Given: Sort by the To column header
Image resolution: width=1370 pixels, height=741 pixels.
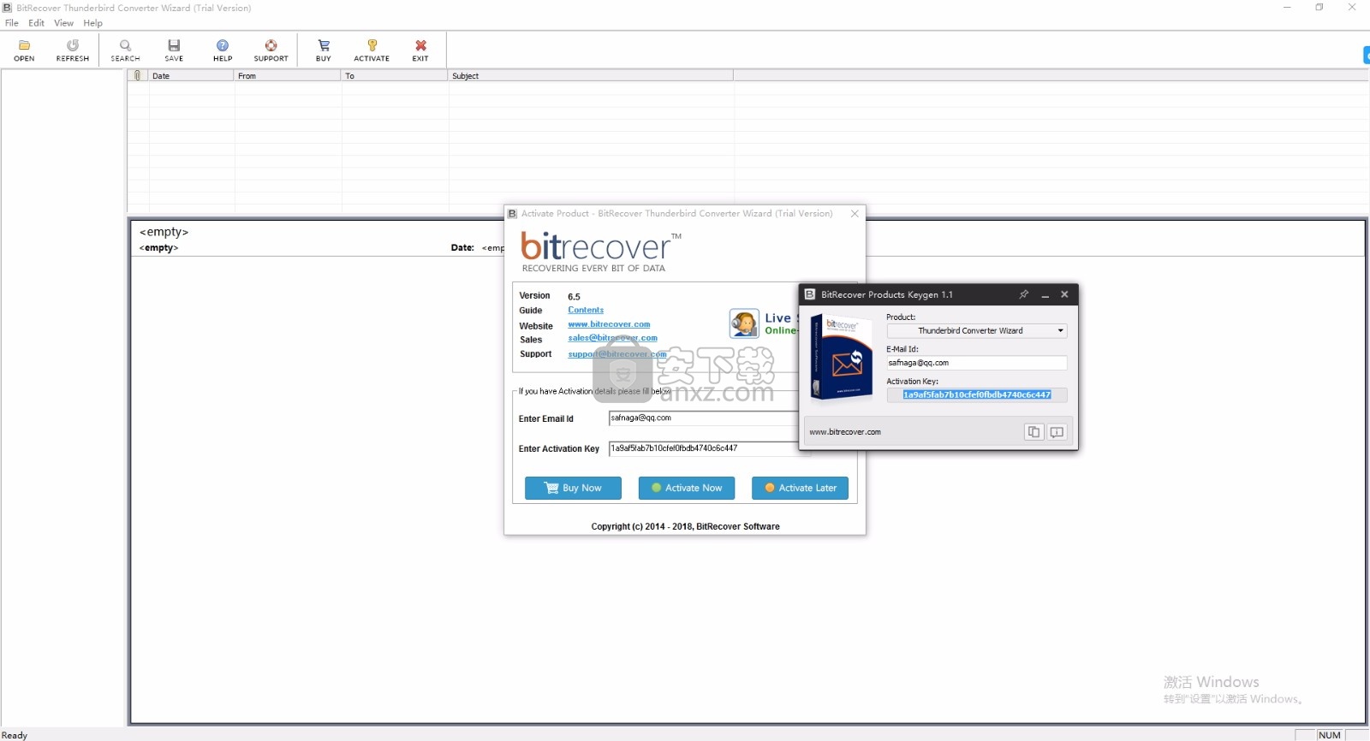Looking at the screenshot, I should [394, 75].
